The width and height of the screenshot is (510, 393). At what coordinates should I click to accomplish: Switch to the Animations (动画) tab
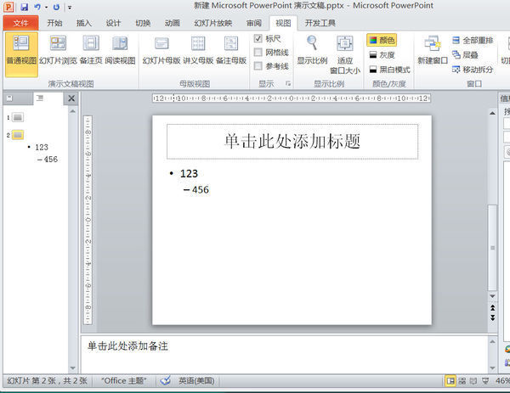click(x=172, y=23)
